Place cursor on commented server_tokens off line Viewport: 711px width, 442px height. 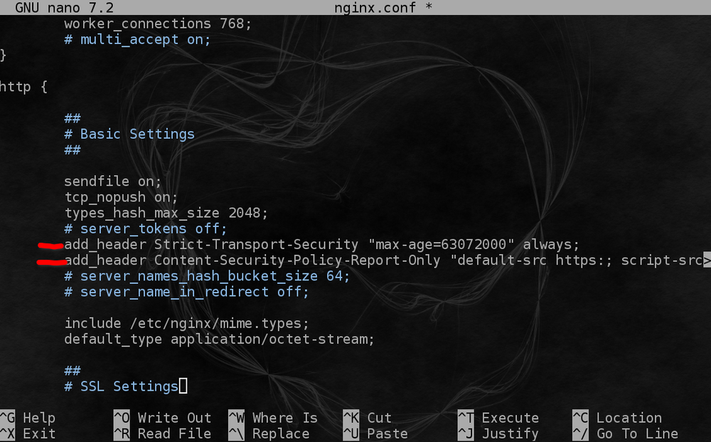coord(145,229)
